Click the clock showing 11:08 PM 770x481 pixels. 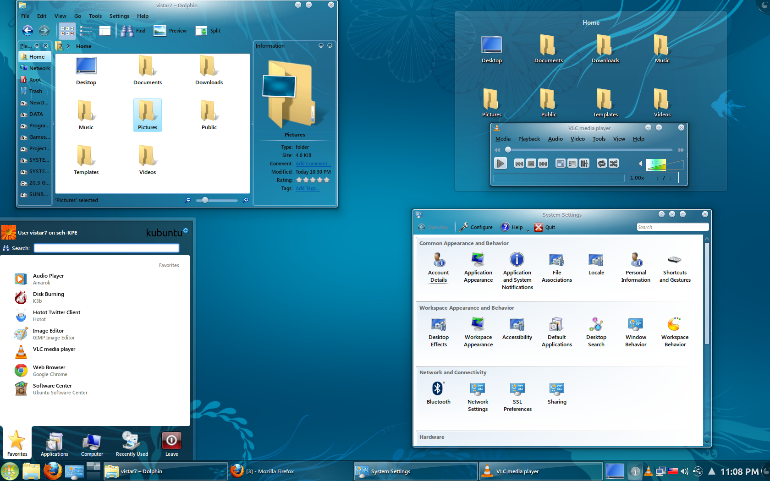click(739, 471)
